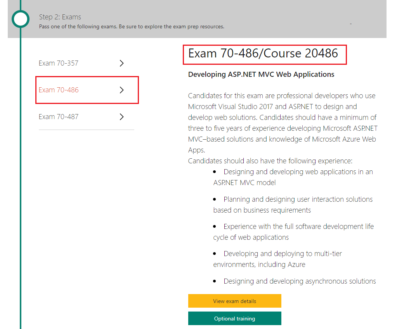Switch to the Exam 70-487 tab
The height and width of the screenshot is (329, 397).
coord(59,117)
